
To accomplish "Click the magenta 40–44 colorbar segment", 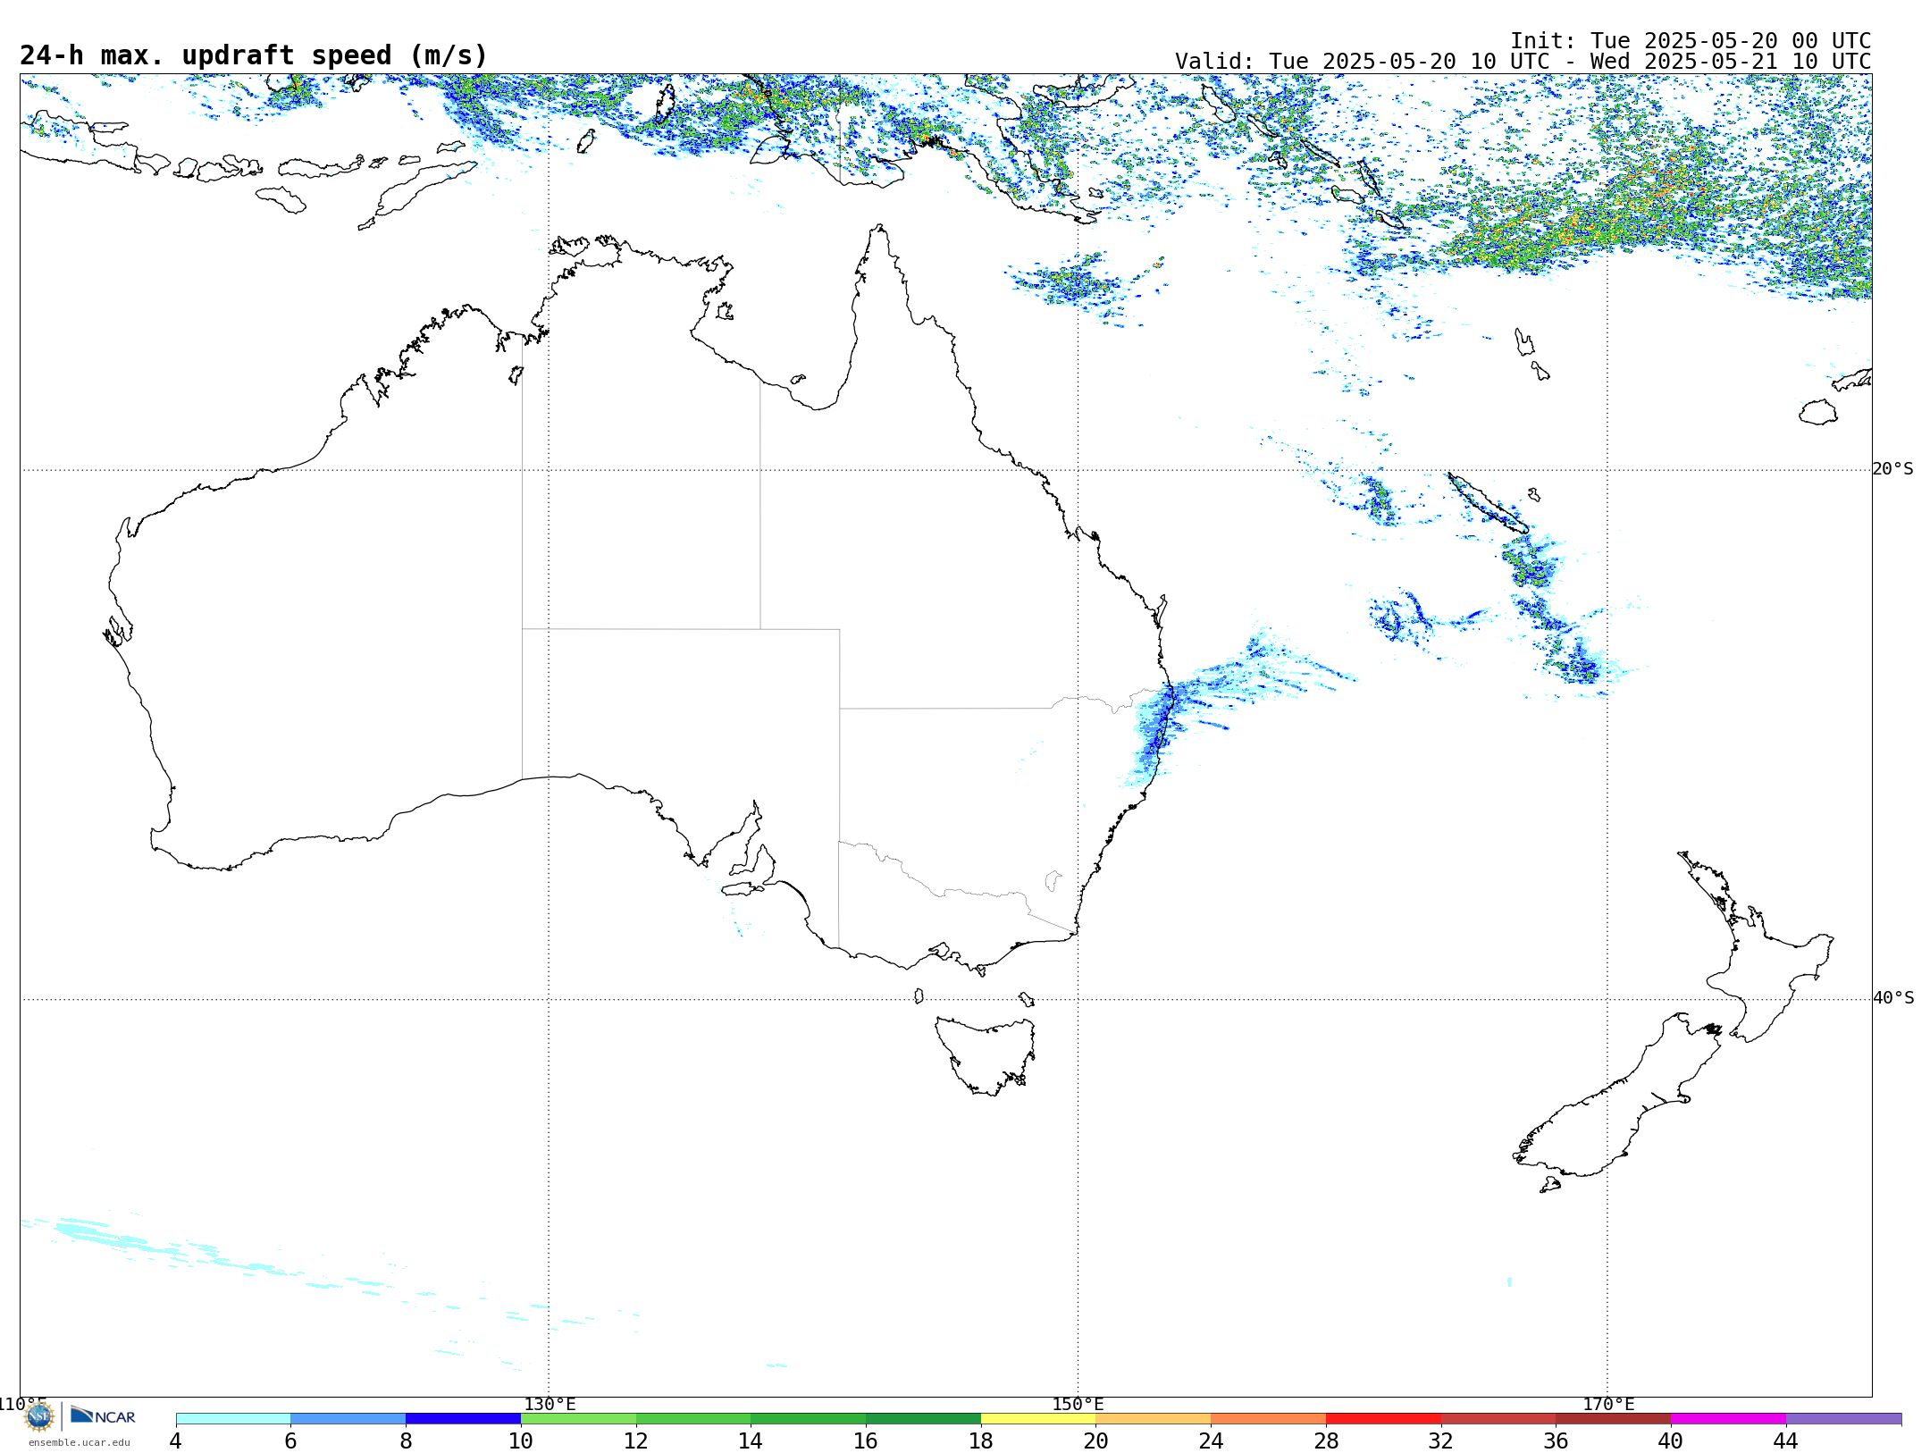I will 1728,1419.
